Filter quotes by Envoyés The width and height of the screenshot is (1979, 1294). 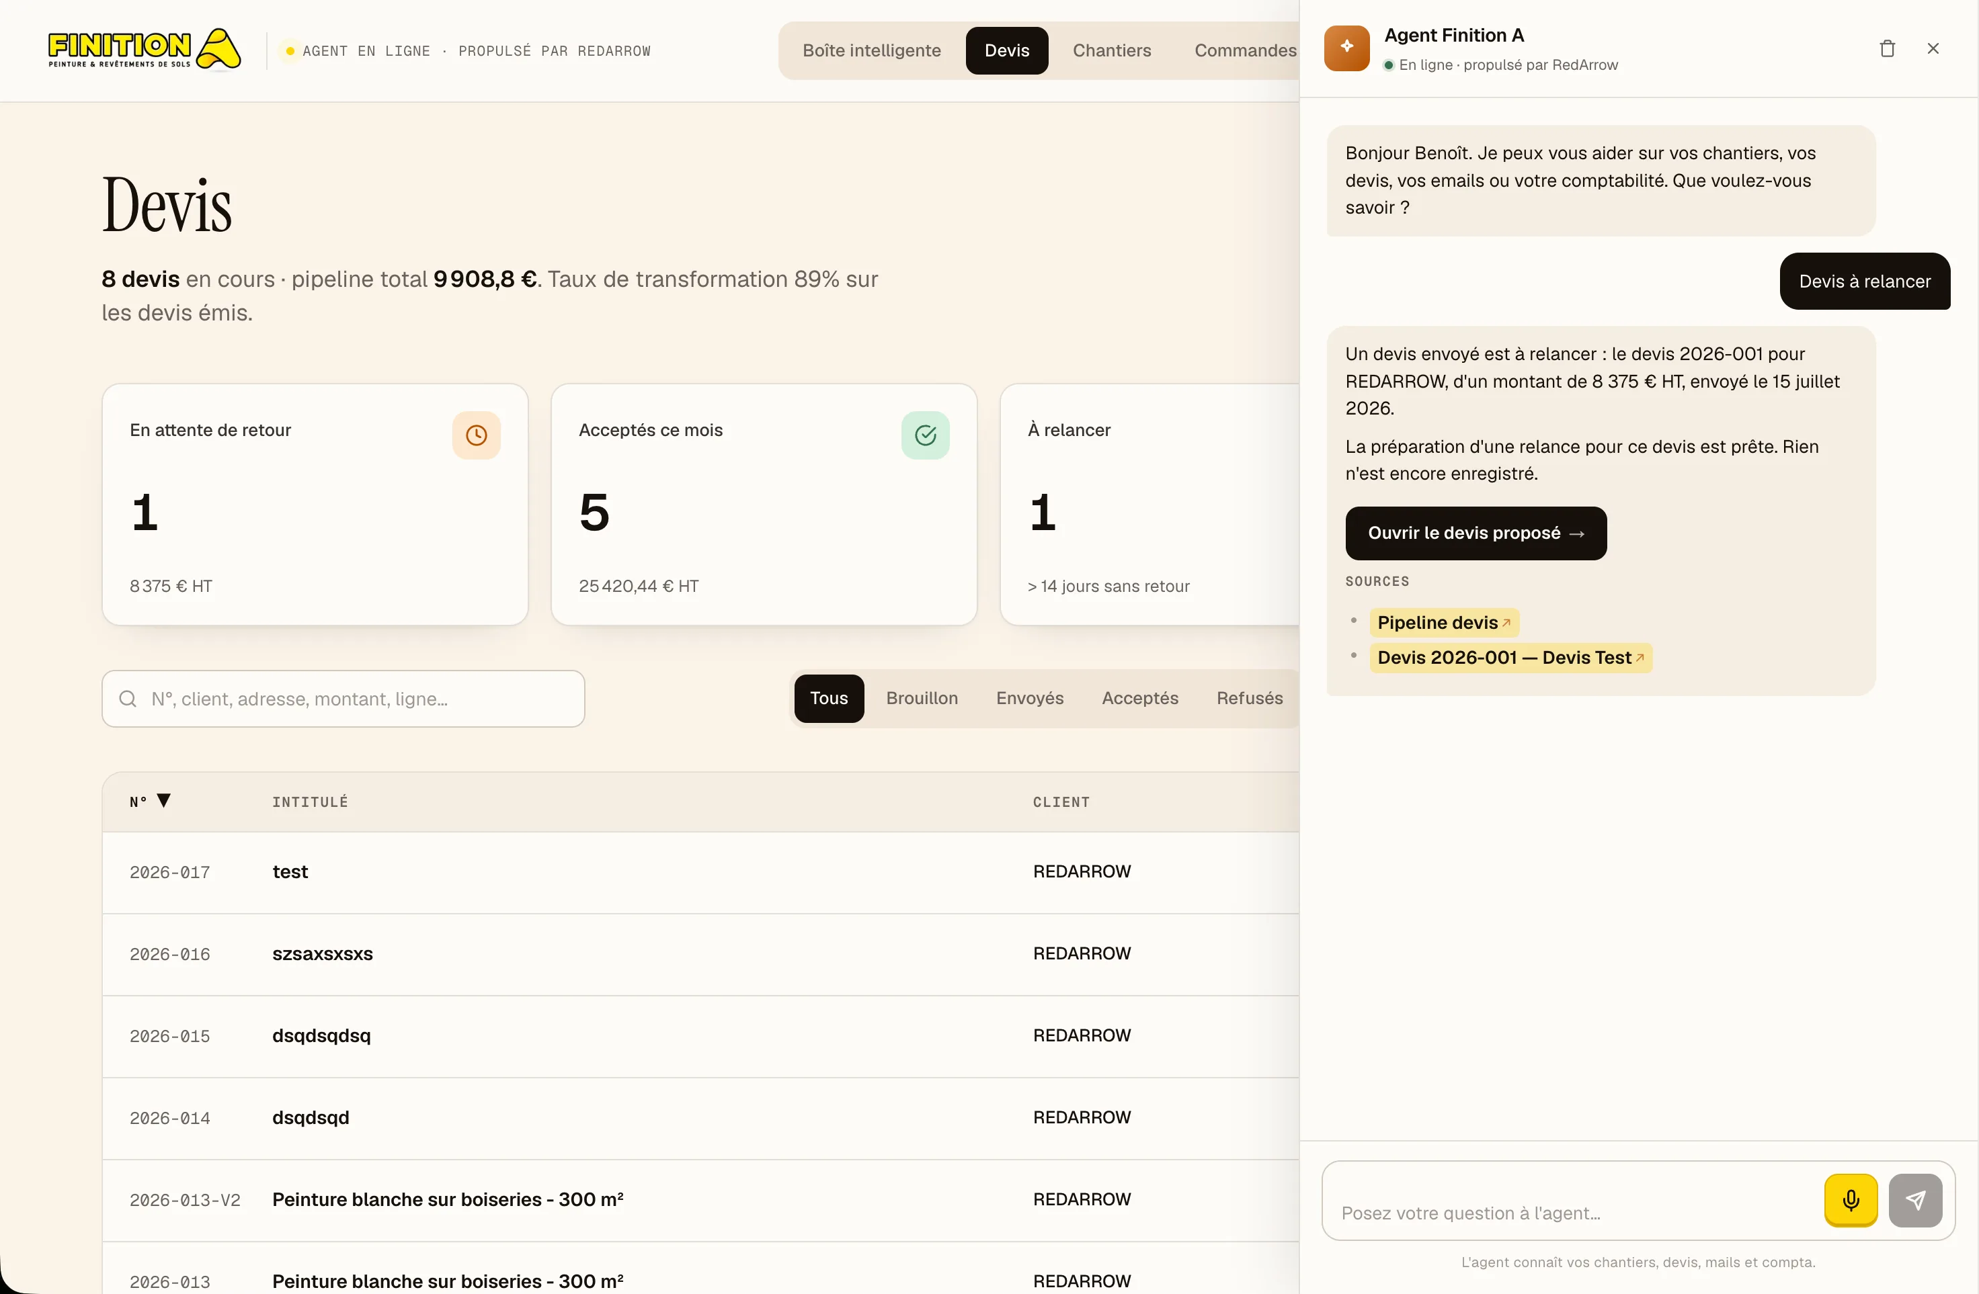pyautogui.click(x=1029, y=698)
